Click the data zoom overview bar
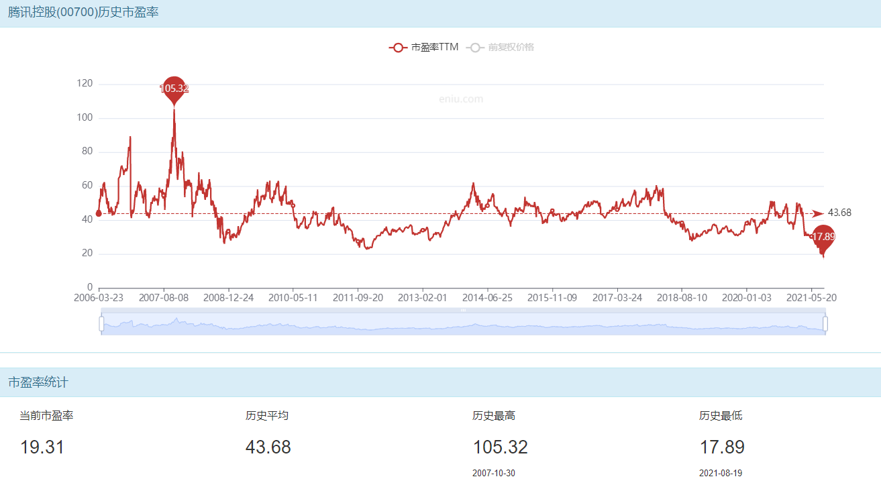881x489 pixels. pos(463,324)
